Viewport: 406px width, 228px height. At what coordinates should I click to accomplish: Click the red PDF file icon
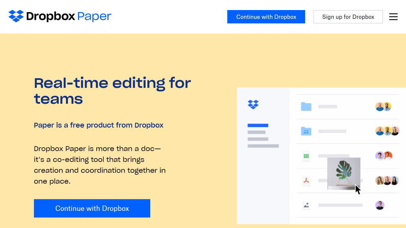tap(306, 181)
